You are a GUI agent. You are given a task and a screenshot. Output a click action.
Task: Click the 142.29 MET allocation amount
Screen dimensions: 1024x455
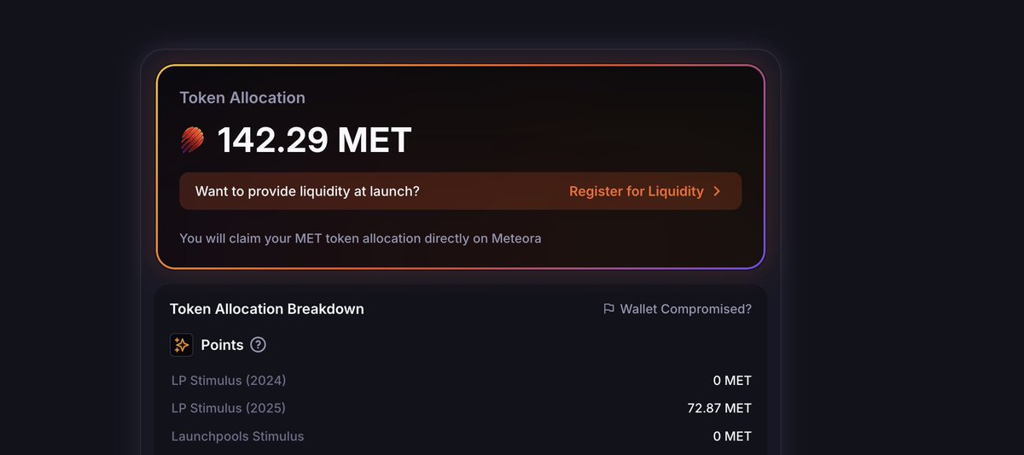pyautogui.click(x=314, y=140)
